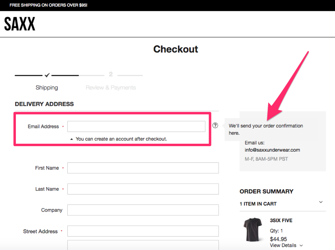Click the SAXX logo
Viewport: 335px width, 250px height.
tap(20, 24)
